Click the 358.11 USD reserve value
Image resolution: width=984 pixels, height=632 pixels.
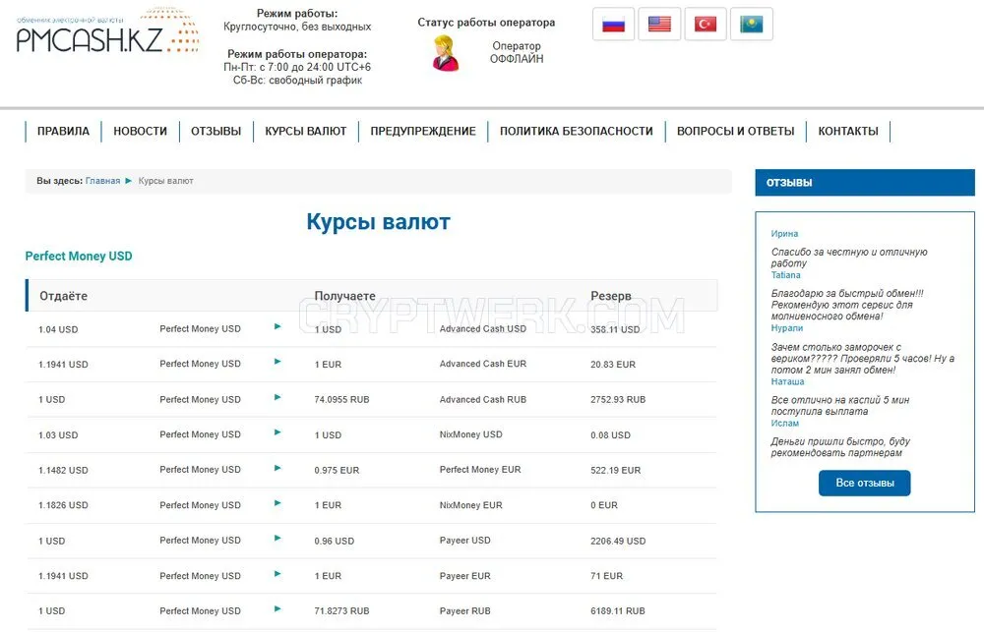(615, 329)
